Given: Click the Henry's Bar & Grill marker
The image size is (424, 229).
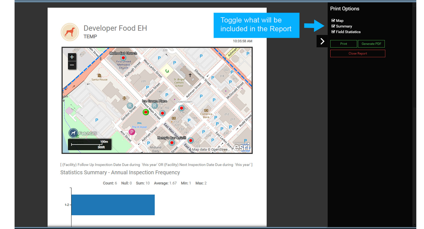Looking at the screenshot, I should click(172, 143).
